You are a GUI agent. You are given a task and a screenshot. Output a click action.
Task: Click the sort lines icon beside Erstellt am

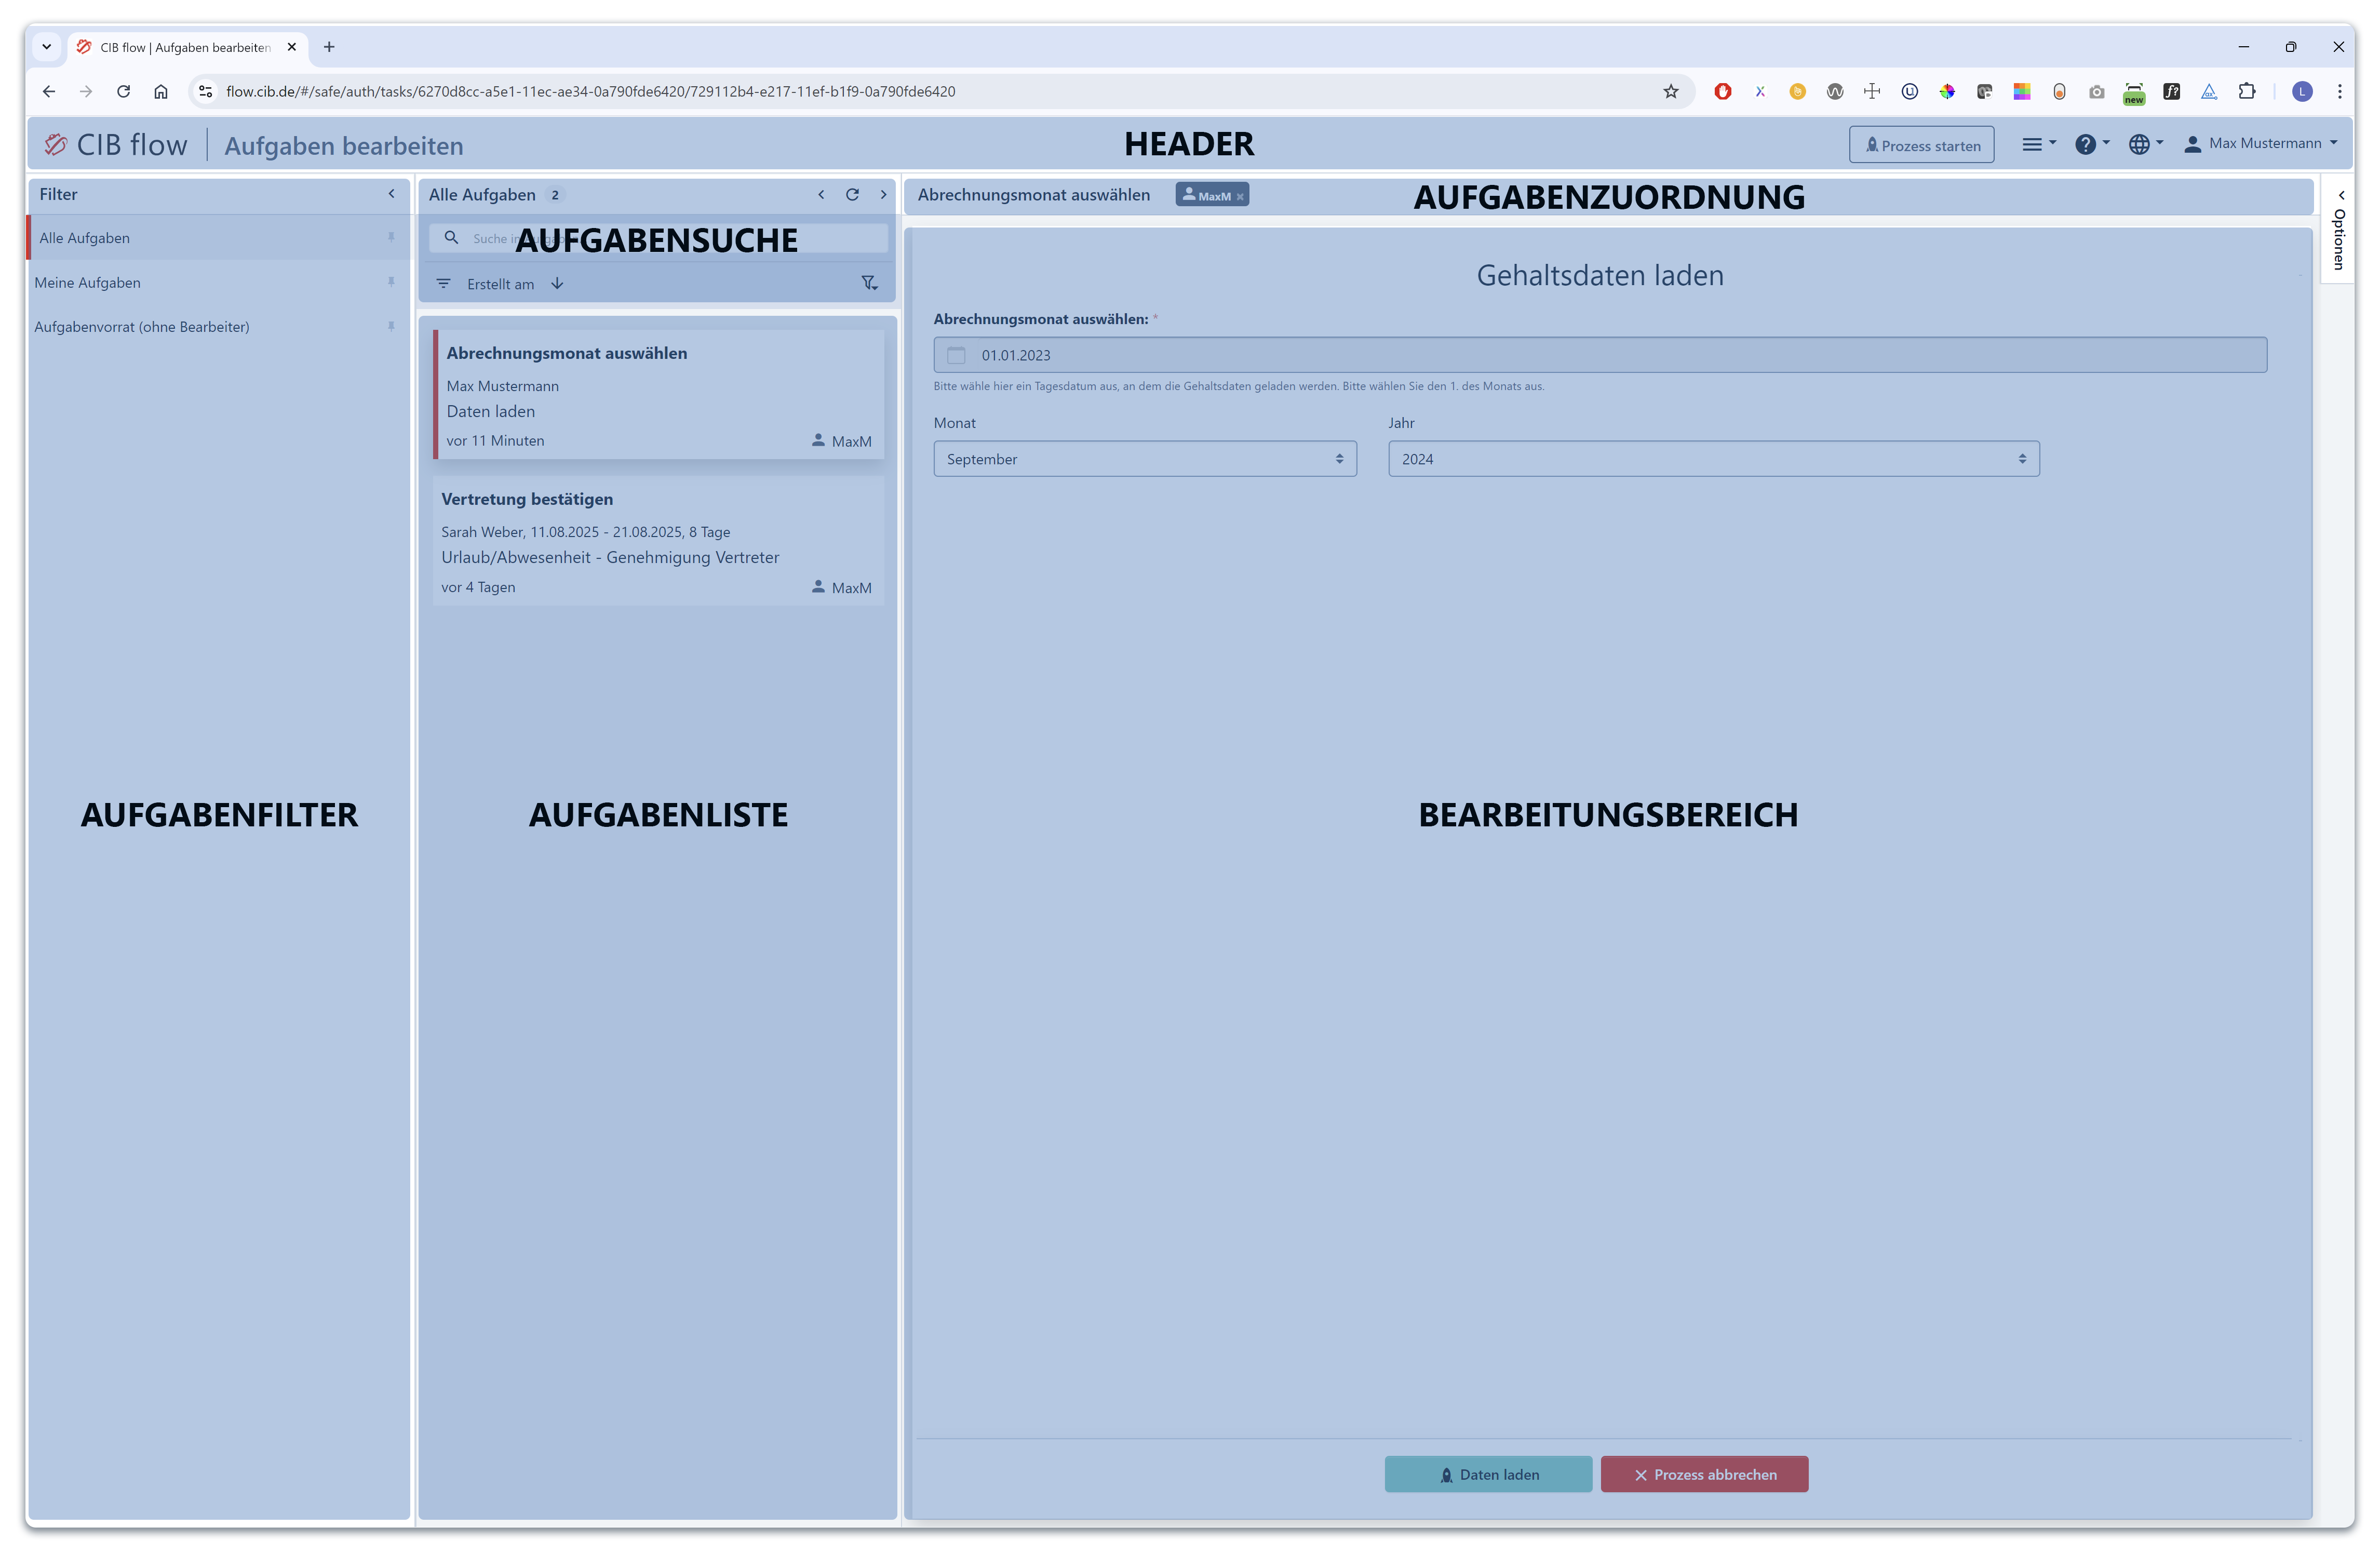pyautogui.click(x=443, y=284)
